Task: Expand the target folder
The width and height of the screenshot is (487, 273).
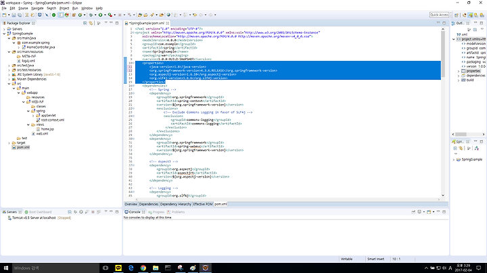Action: [9, 143]
